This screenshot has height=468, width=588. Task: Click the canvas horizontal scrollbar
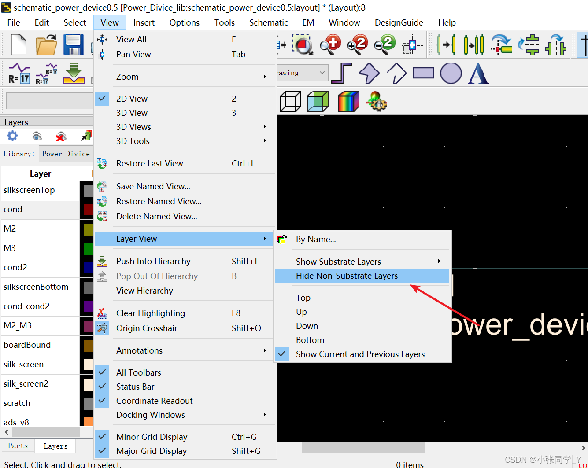tap(363, 448)
